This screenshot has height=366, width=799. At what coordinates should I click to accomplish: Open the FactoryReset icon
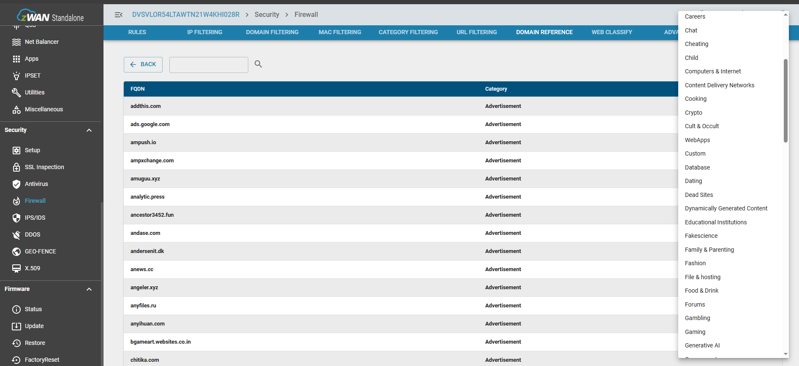point(16,360)
